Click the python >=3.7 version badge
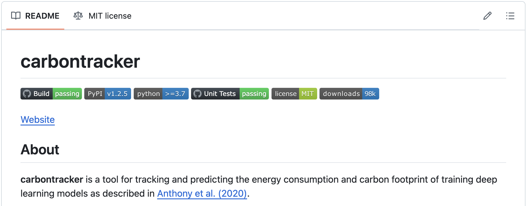529x206 pixels. click(161, 94)
